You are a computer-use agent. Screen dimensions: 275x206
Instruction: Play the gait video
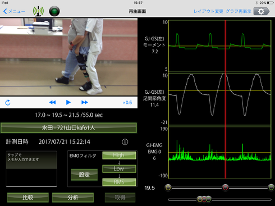[x=68, y=102]
